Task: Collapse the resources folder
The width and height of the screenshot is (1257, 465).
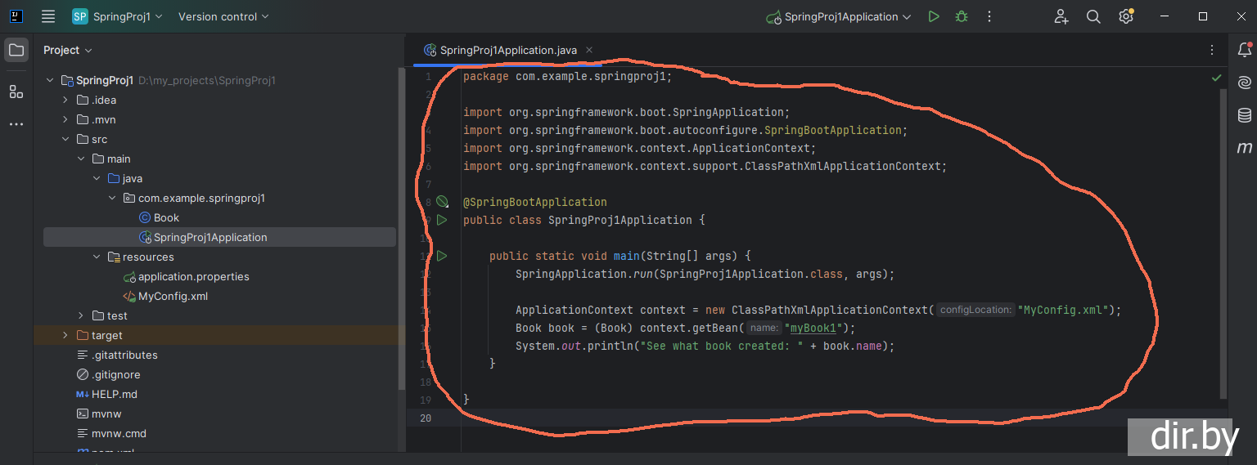Action: (x=96, y=257)
